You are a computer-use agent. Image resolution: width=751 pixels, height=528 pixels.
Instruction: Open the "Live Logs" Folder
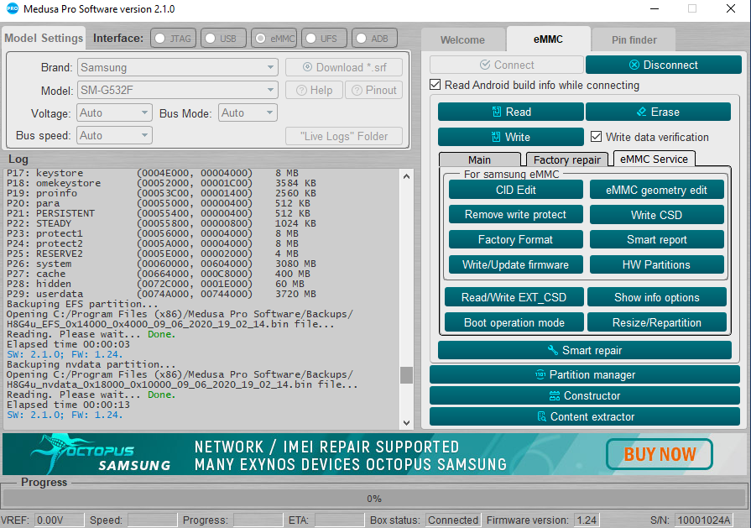[344, 136]
